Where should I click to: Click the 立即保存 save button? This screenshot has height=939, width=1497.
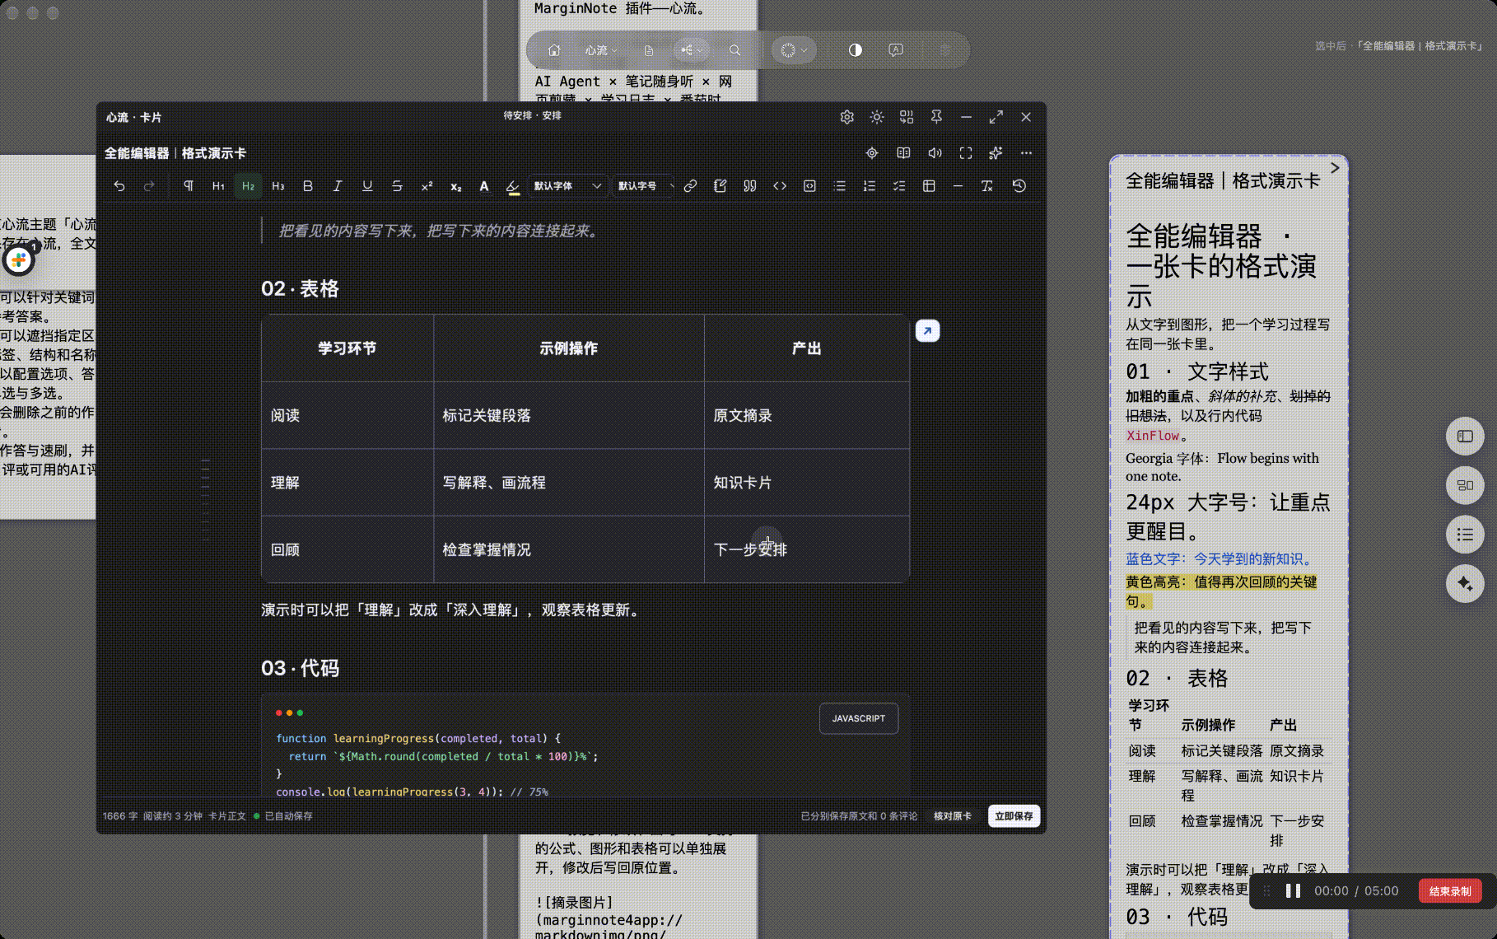1014,816
